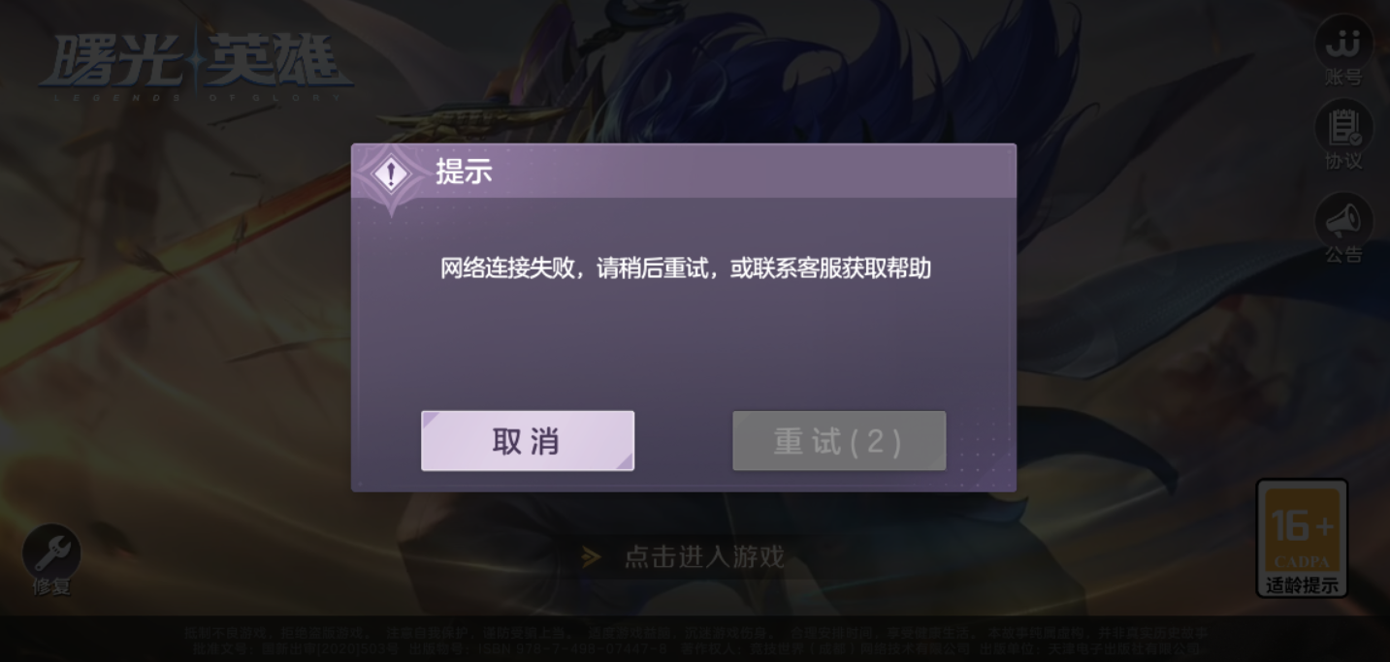This screenshot has height=662, width=1390.
Task: Click the 提示 dialog title
Action: click(464, 172)
